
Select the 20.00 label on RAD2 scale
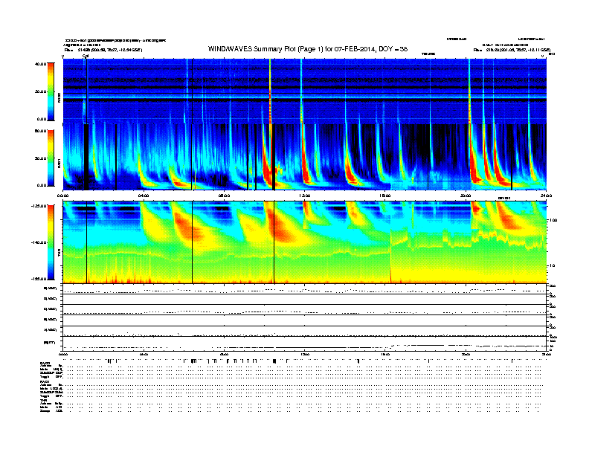pyautogui.click(x=40, y=91)
